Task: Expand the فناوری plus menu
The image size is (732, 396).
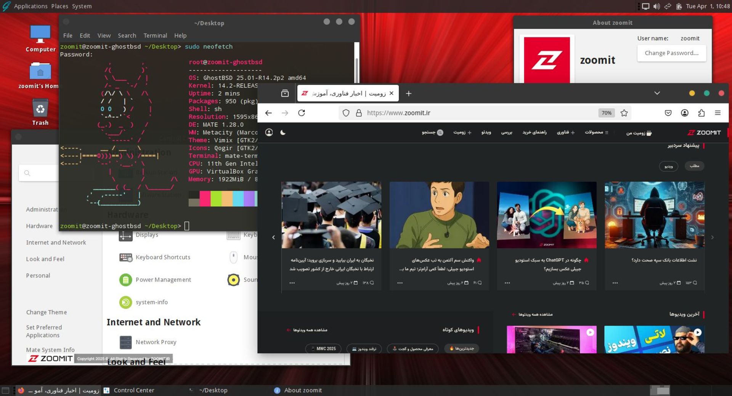Action: (x=565, y=132)
